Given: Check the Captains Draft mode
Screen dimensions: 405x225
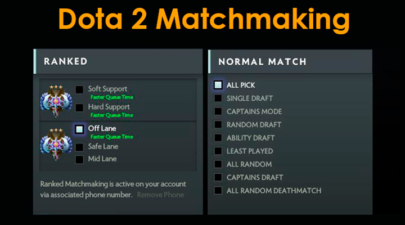Looking at the screenshot, I should 218,177.
